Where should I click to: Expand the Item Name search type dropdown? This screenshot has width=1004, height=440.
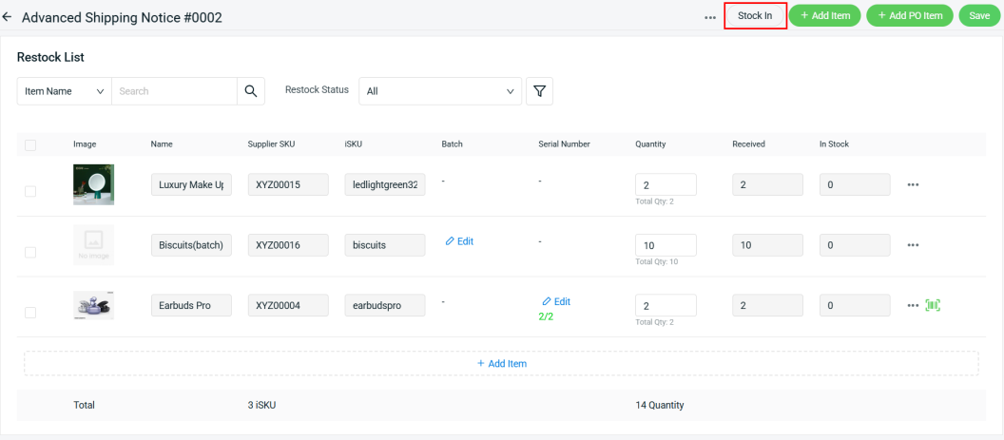(x=64, y=91)
